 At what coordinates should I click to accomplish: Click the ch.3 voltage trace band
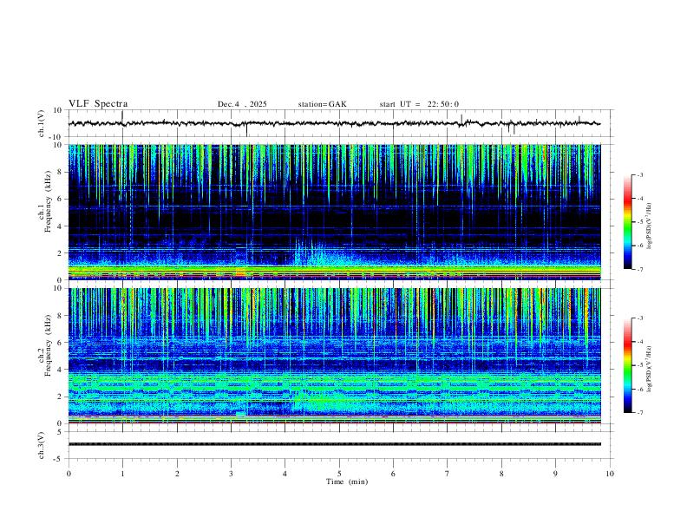click(334, 444)
